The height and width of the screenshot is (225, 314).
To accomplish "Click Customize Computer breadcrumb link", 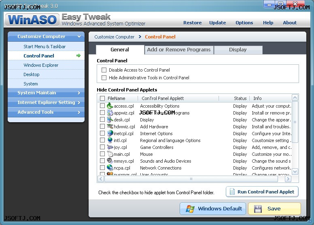I will click(x=115, y=37).
